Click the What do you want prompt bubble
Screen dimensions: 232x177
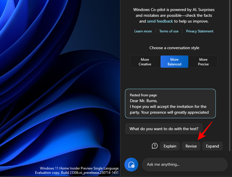(x=164, y=129)
